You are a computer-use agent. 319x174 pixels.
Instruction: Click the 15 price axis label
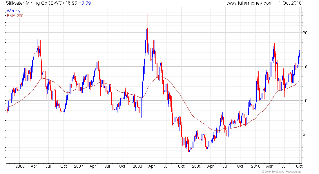[305, 67]
